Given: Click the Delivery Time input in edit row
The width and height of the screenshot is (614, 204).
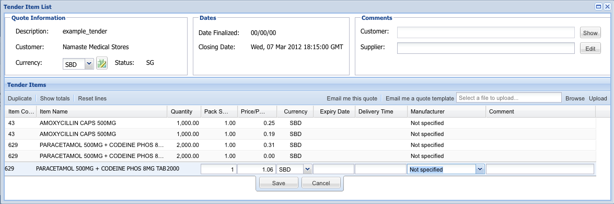Looking at the screenshot, I should pos(380,169).
